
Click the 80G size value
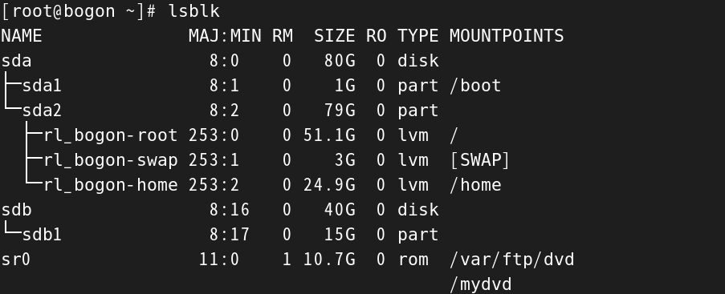click(x=340, y=60)
